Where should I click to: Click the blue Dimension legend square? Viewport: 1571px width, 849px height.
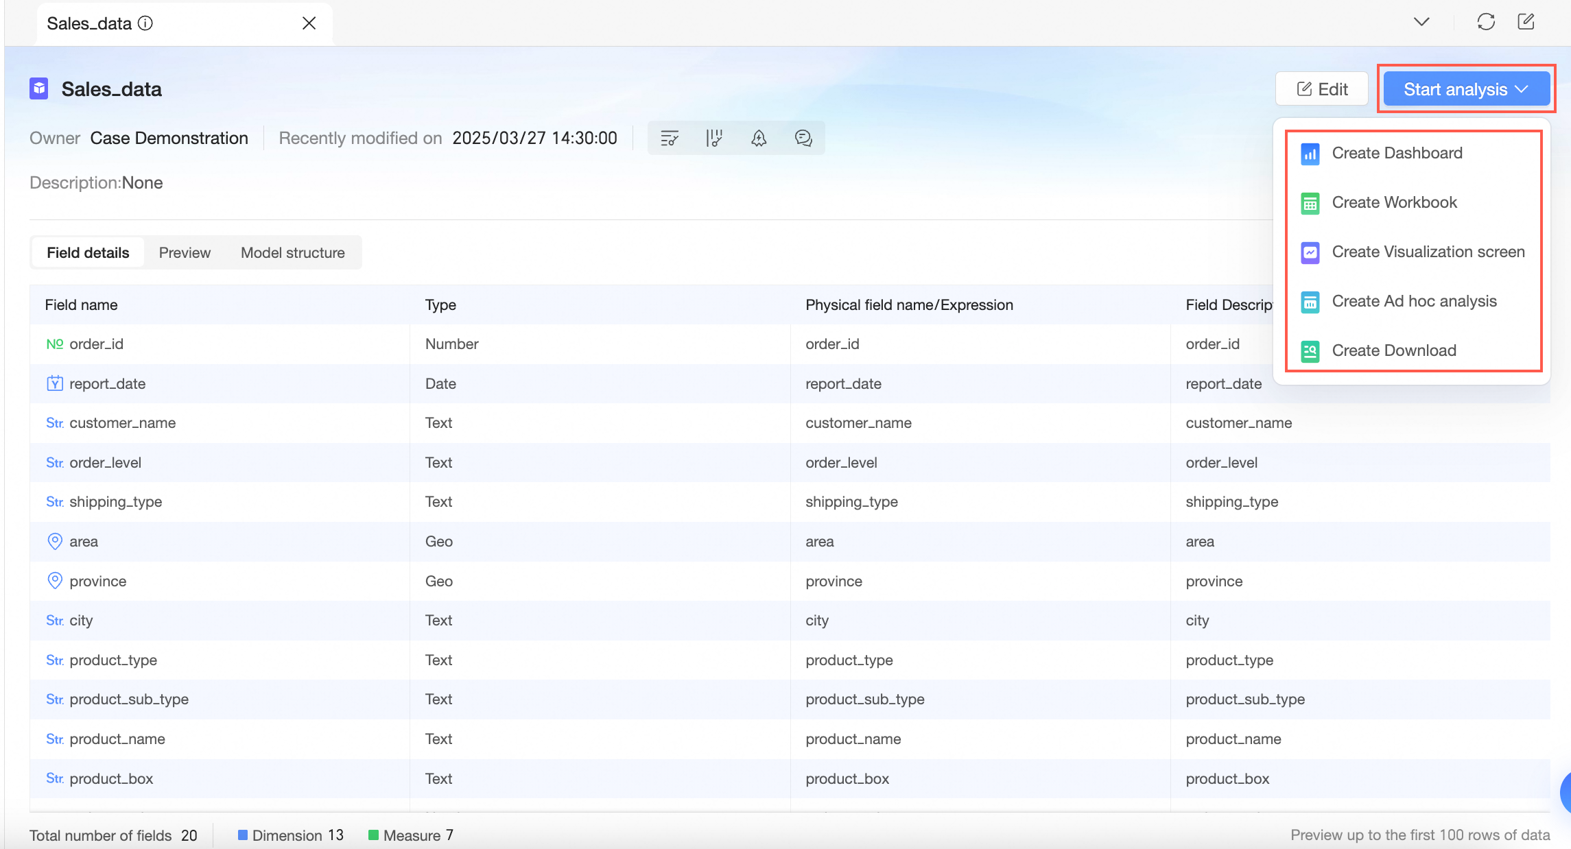tap(242, 835)
